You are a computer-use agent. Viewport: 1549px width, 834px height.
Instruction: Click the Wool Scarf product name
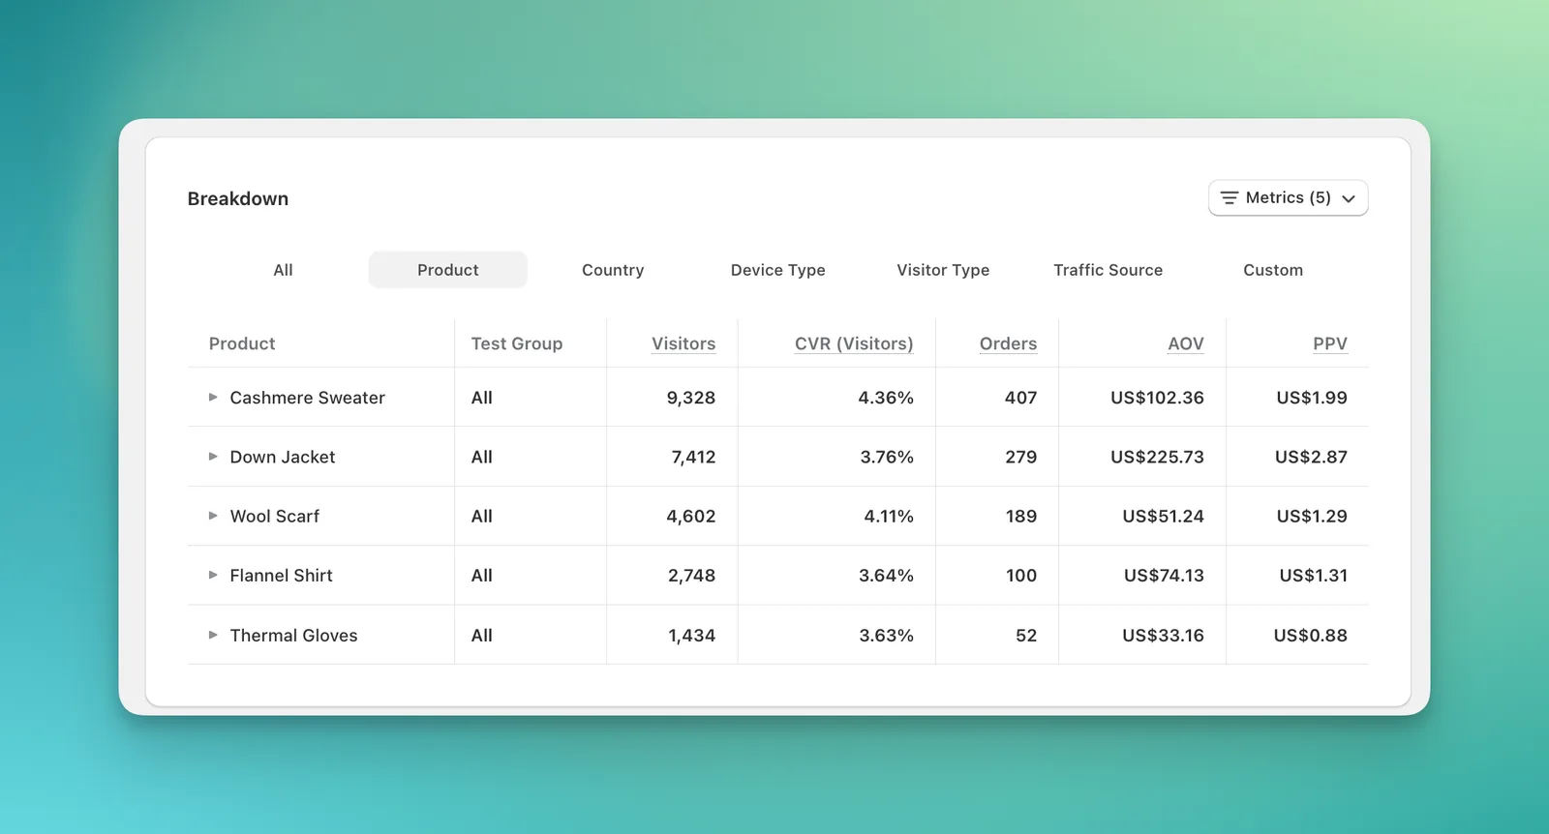tap(275, 516)
